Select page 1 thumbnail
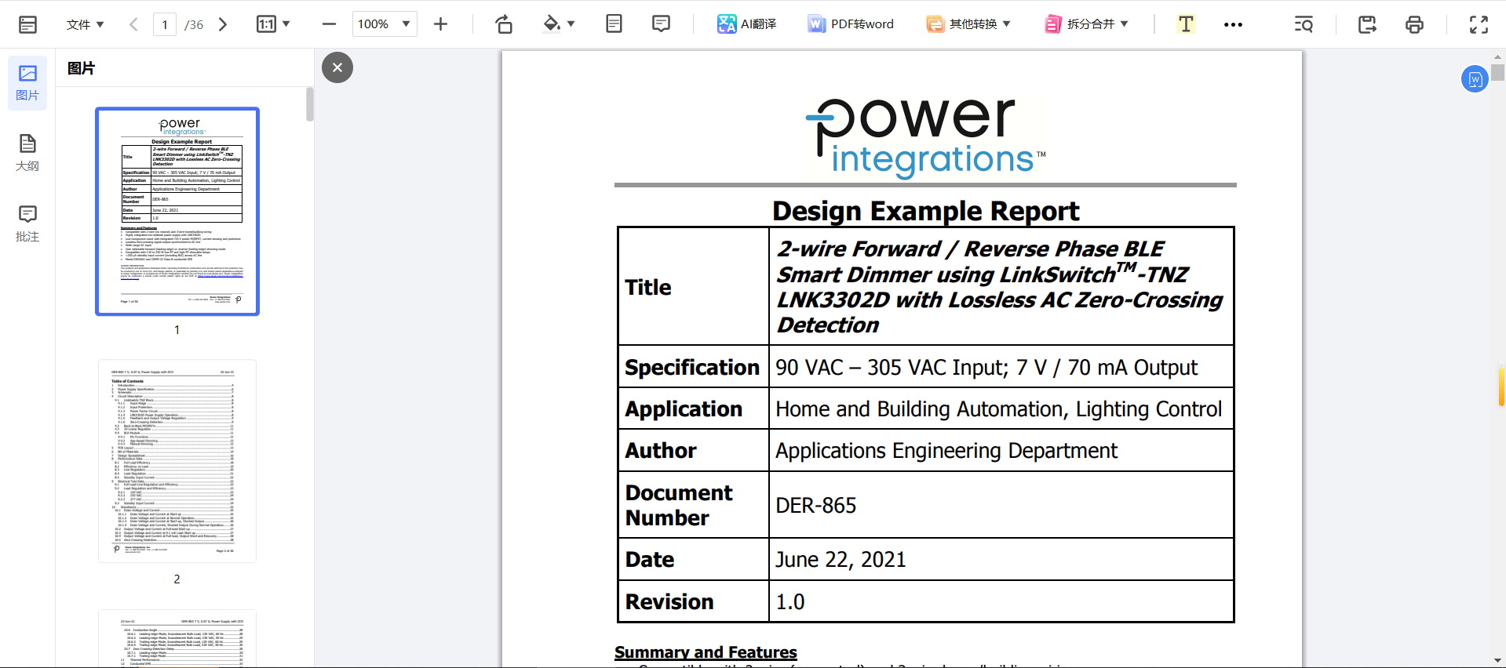1506x668 pixels. pos(177,212)
